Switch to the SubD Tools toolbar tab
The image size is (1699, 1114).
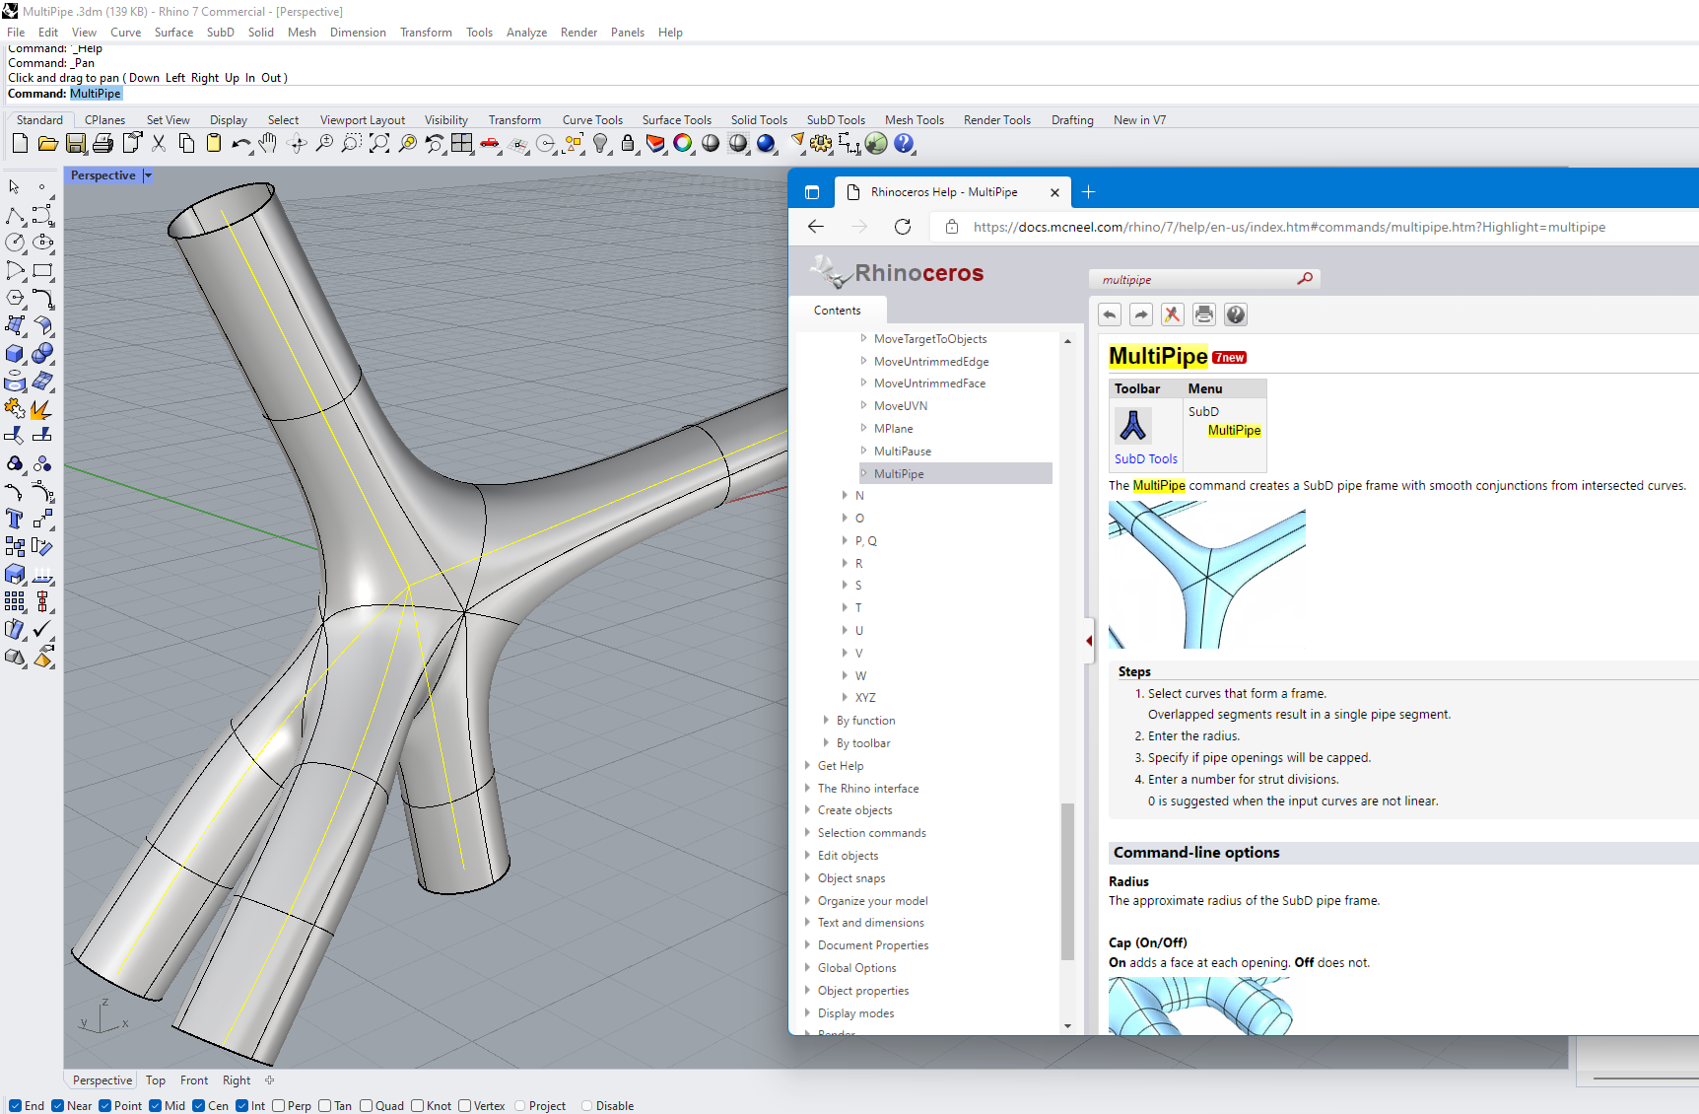[x=836, y=120]
